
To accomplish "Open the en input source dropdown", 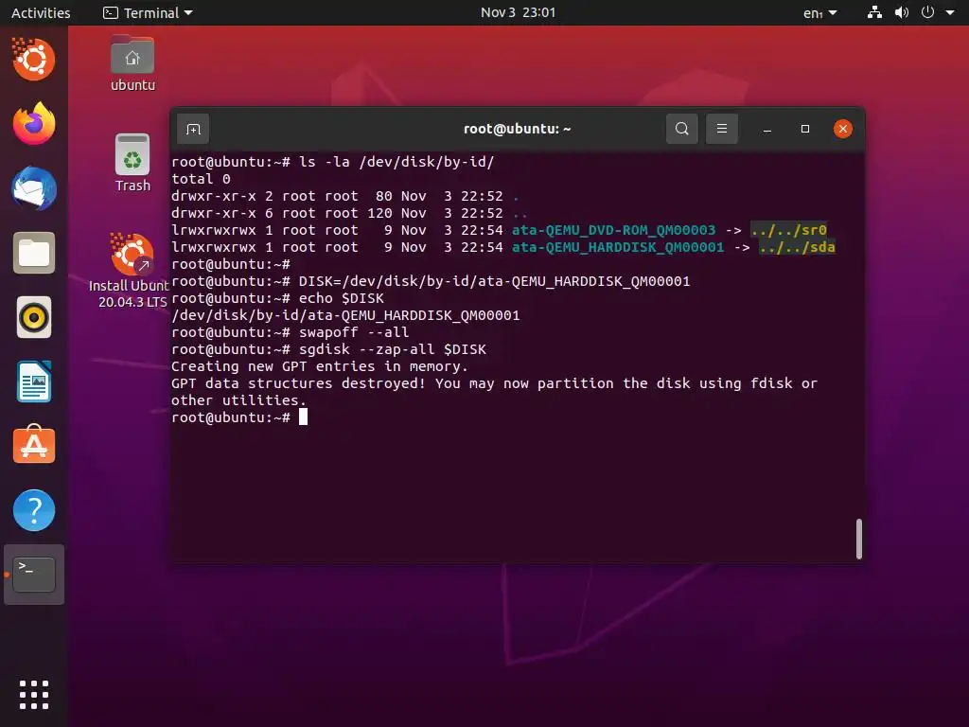I will point(819,12).
